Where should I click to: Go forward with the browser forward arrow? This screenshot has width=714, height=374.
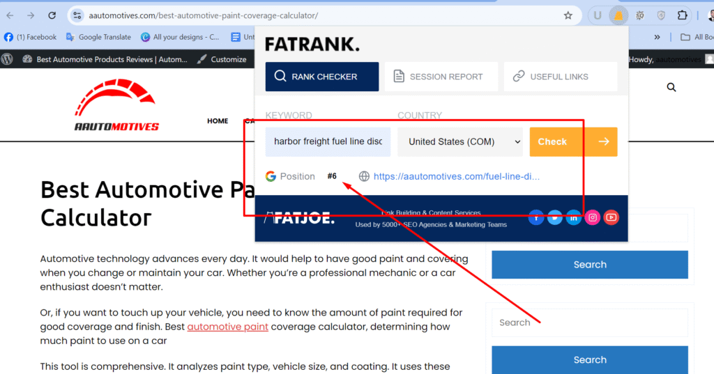coord(31,15)
